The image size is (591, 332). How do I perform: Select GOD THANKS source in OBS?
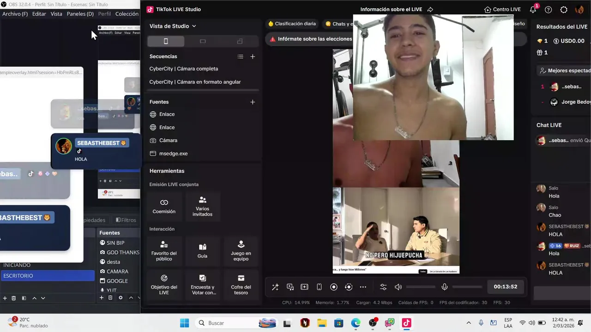[119, 252]
